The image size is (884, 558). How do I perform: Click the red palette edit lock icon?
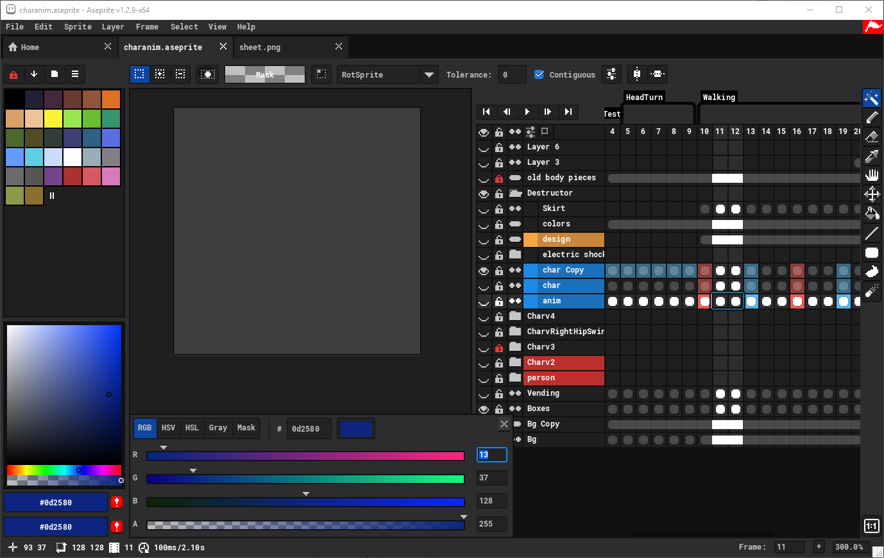[13, 74]
